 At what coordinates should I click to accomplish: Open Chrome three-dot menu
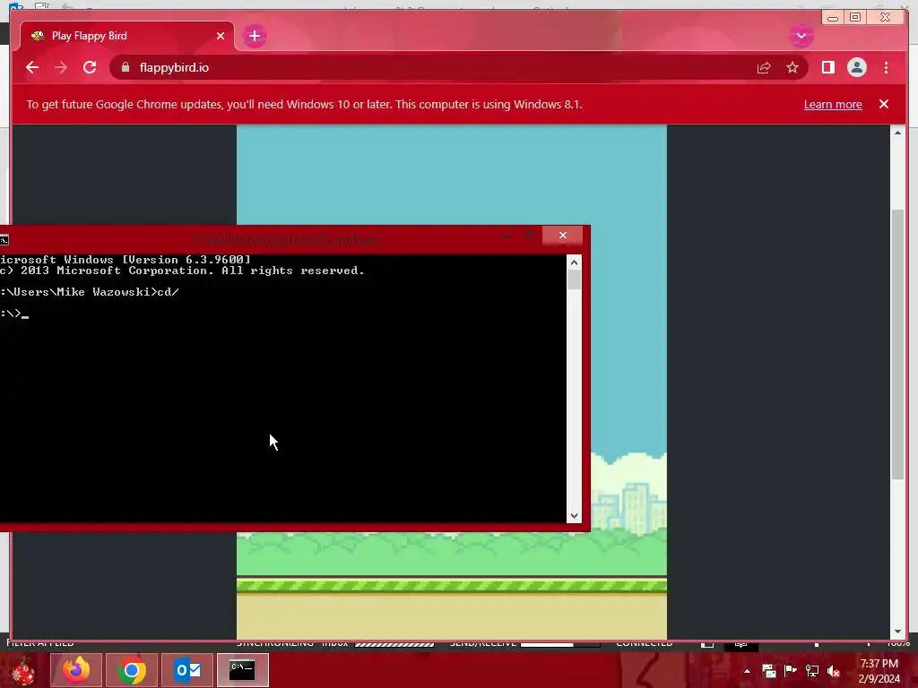(x=886, y=67)
